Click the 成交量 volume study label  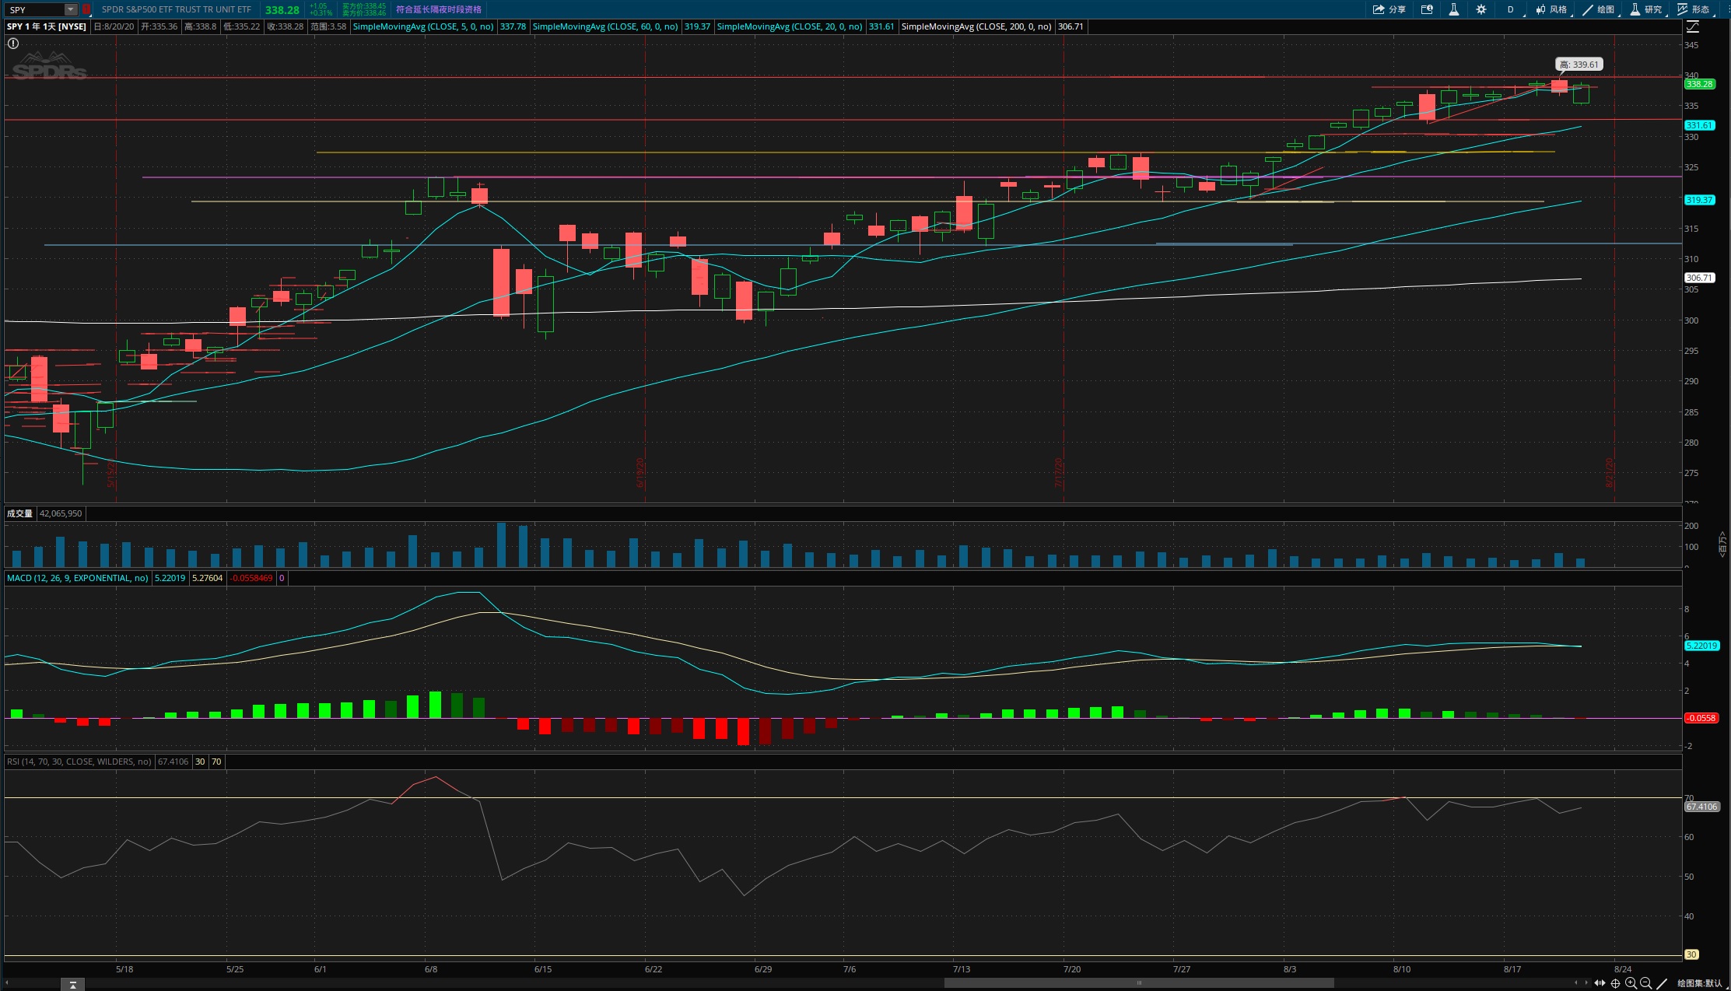20,513
